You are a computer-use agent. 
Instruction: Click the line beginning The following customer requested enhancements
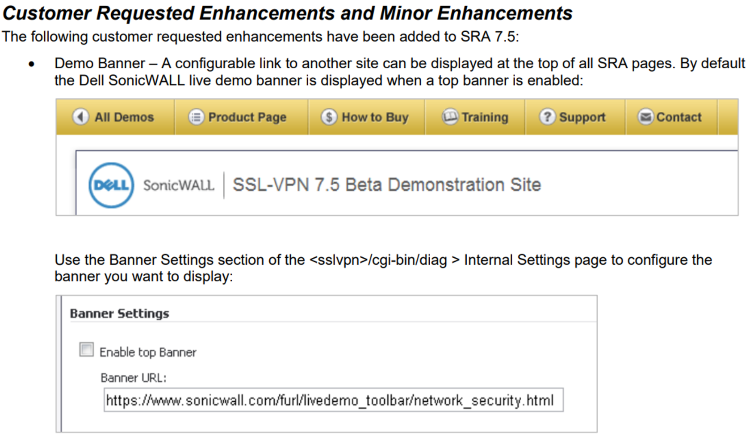coord(261,37)
